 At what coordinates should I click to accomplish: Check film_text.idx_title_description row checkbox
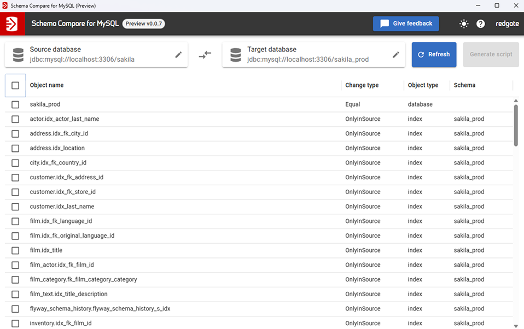pyautogui.click(x=15, y=294)
